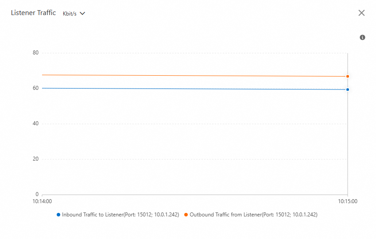
Task: Select the orange outbound data point at 10:15:00
Action: click(x=348, y=76)
